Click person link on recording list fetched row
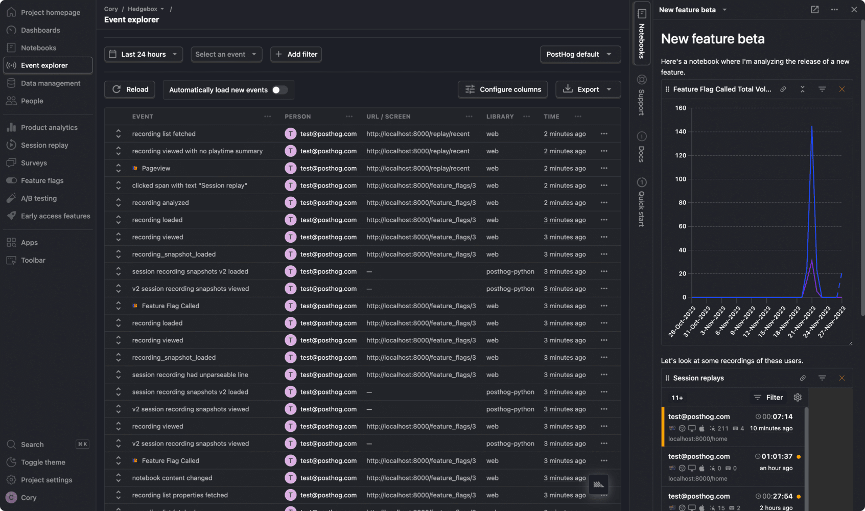Screen dimensions: 865x511 (x=321, y=134)
